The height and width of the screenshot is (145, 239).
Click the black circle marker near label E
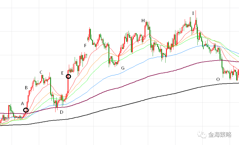pos(68,76)
